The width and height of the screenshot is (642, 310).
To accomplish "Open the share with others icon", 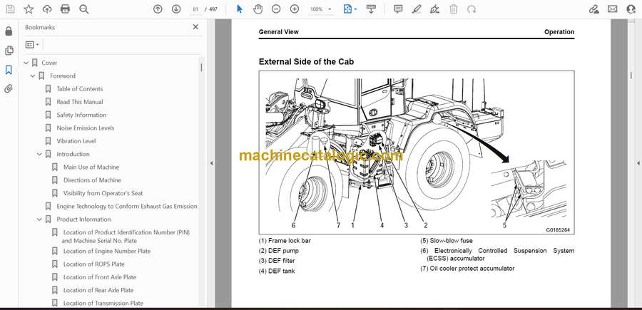I will point(631,9).
